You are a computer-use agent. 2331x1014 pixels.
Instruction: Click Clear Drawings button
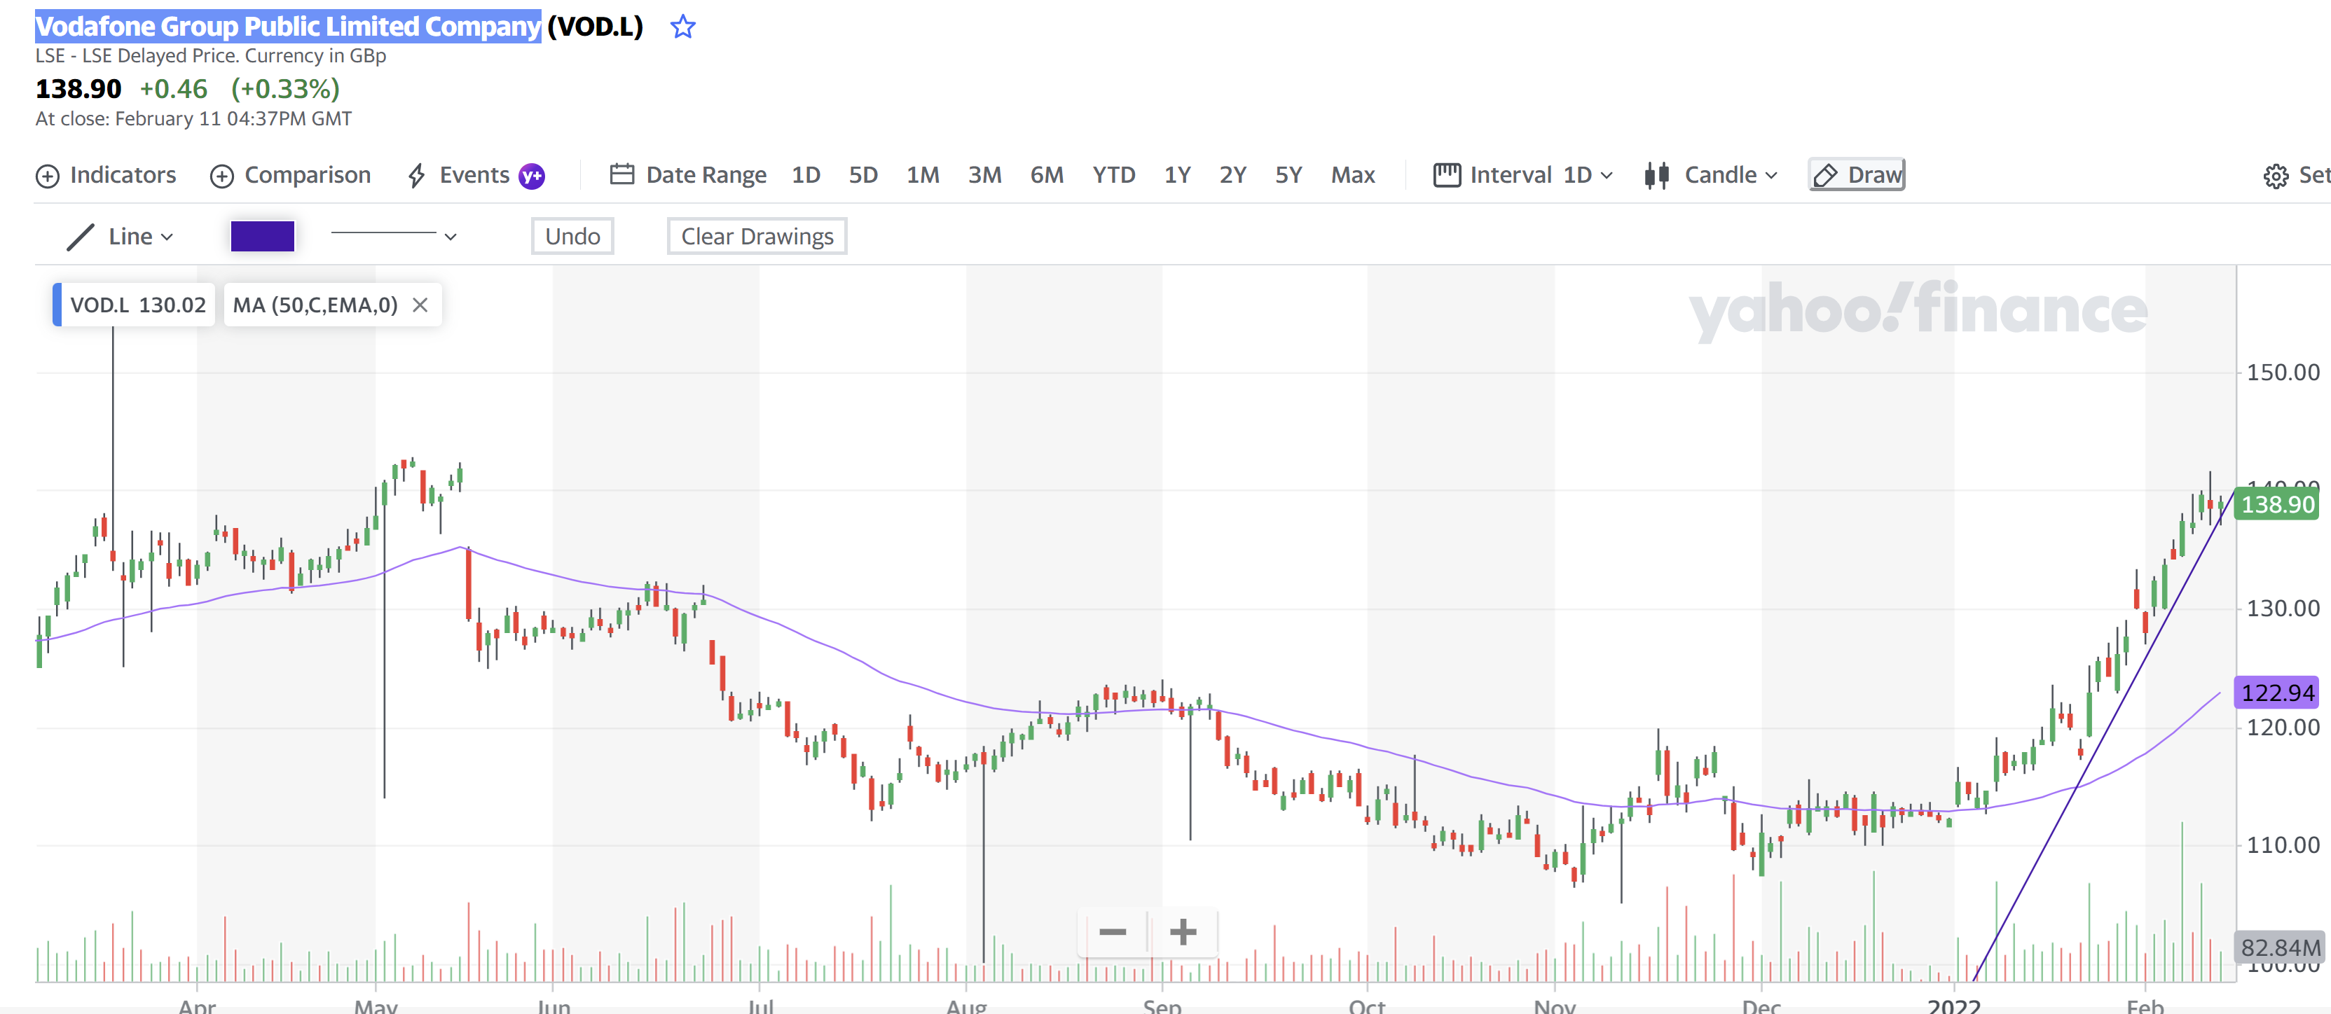click(757, 236)
